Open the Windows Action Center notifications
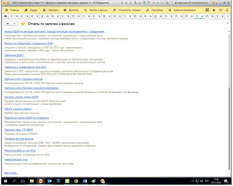 click(226, 181)
